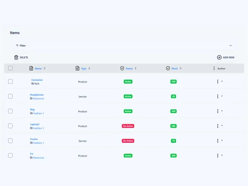Viewport: 248px width, 186px height.
Task: Click the document icon beside Type header
Action: (77, 68)
